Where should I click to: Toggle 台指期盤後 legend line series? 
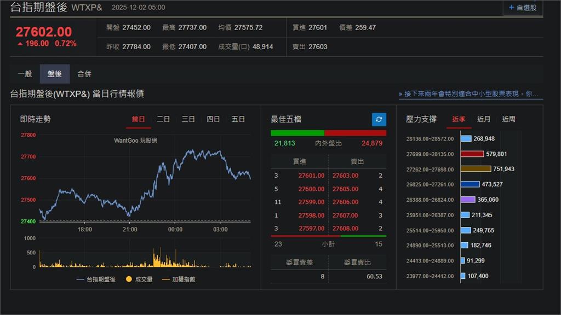coord(96,279)
